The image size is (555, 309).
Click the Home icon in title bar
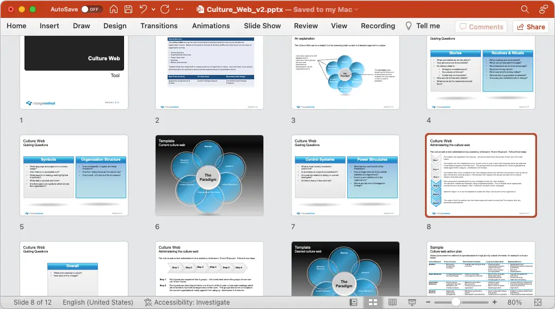tap(114, 9)
